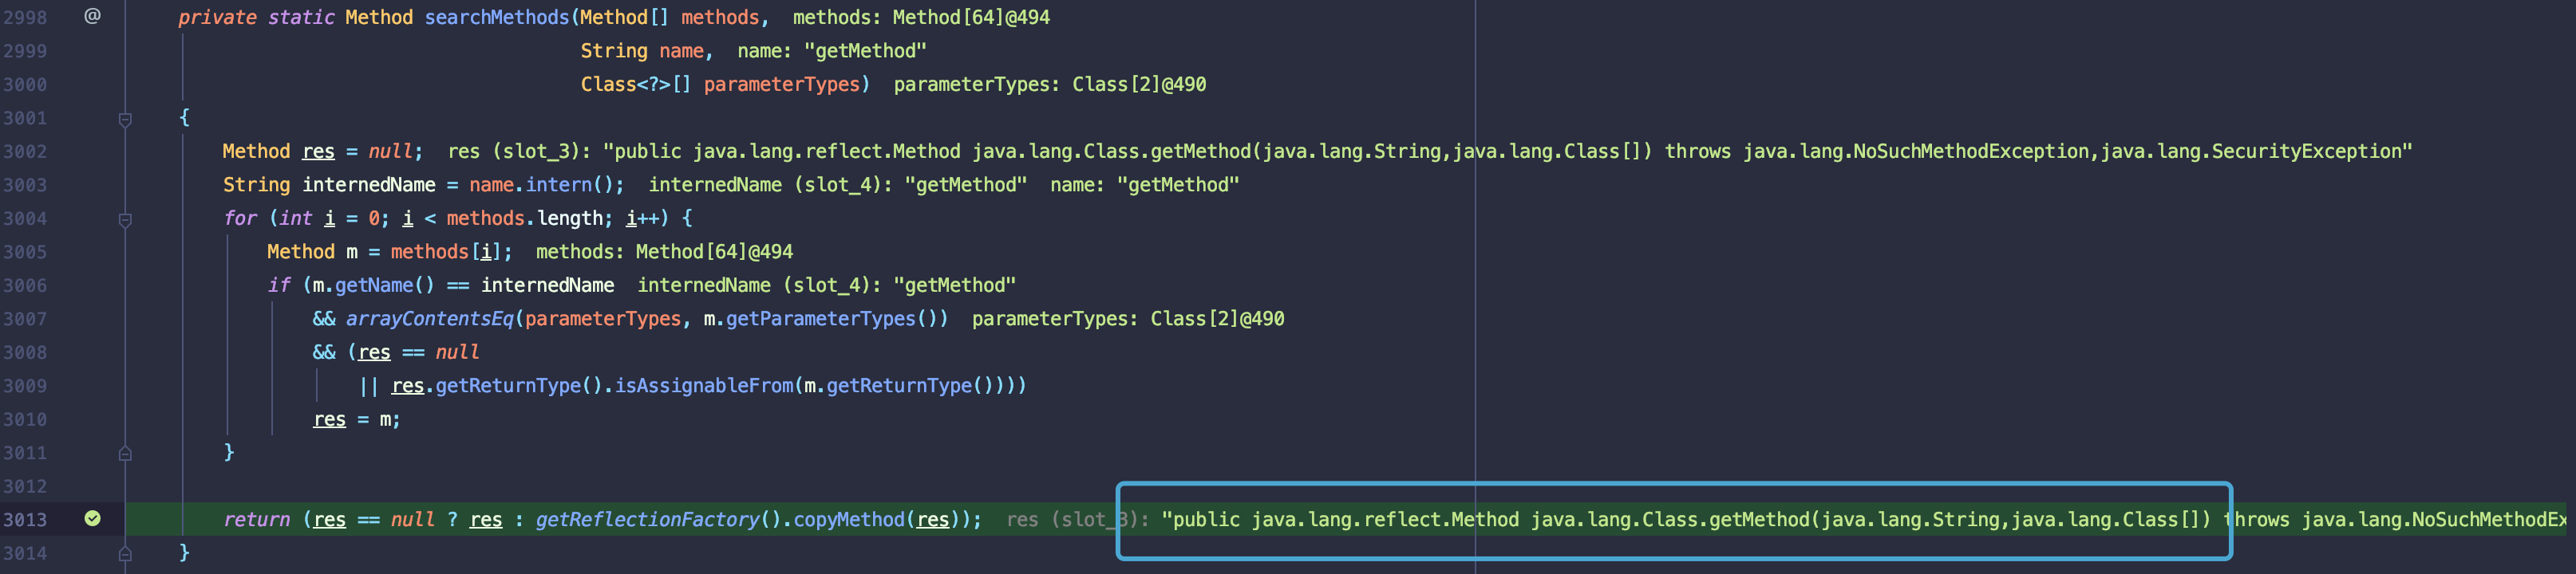Image resolution: width=2576 pixels, height=574 pixels.
Task: Click the fold end marker at line 3014
Action: click(x=125, y=553)
